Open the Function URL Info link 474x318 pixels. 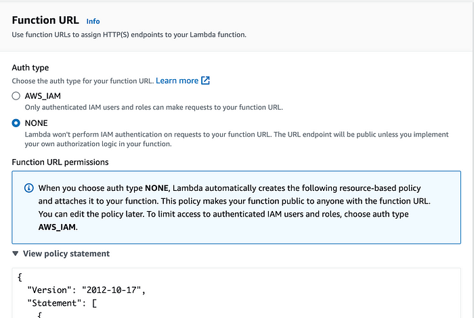[93, 21]
